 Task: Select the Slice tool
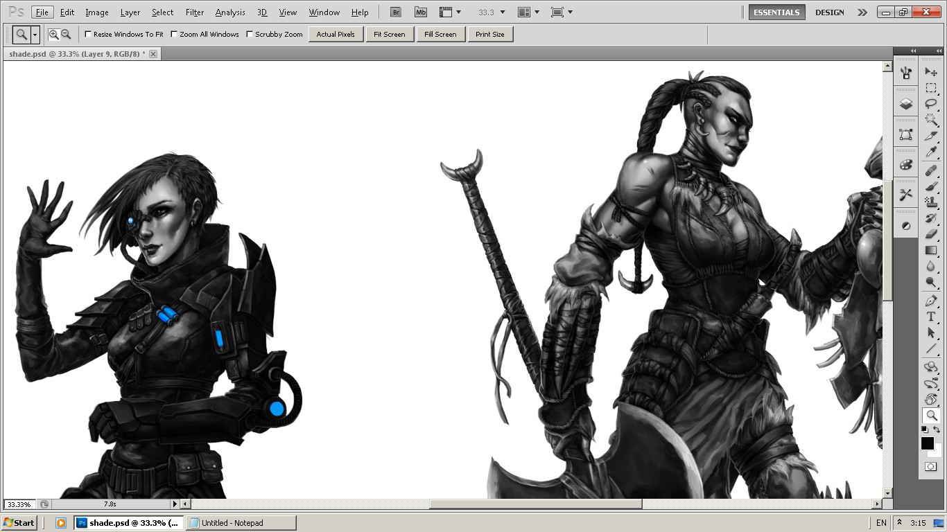point(931,136)
